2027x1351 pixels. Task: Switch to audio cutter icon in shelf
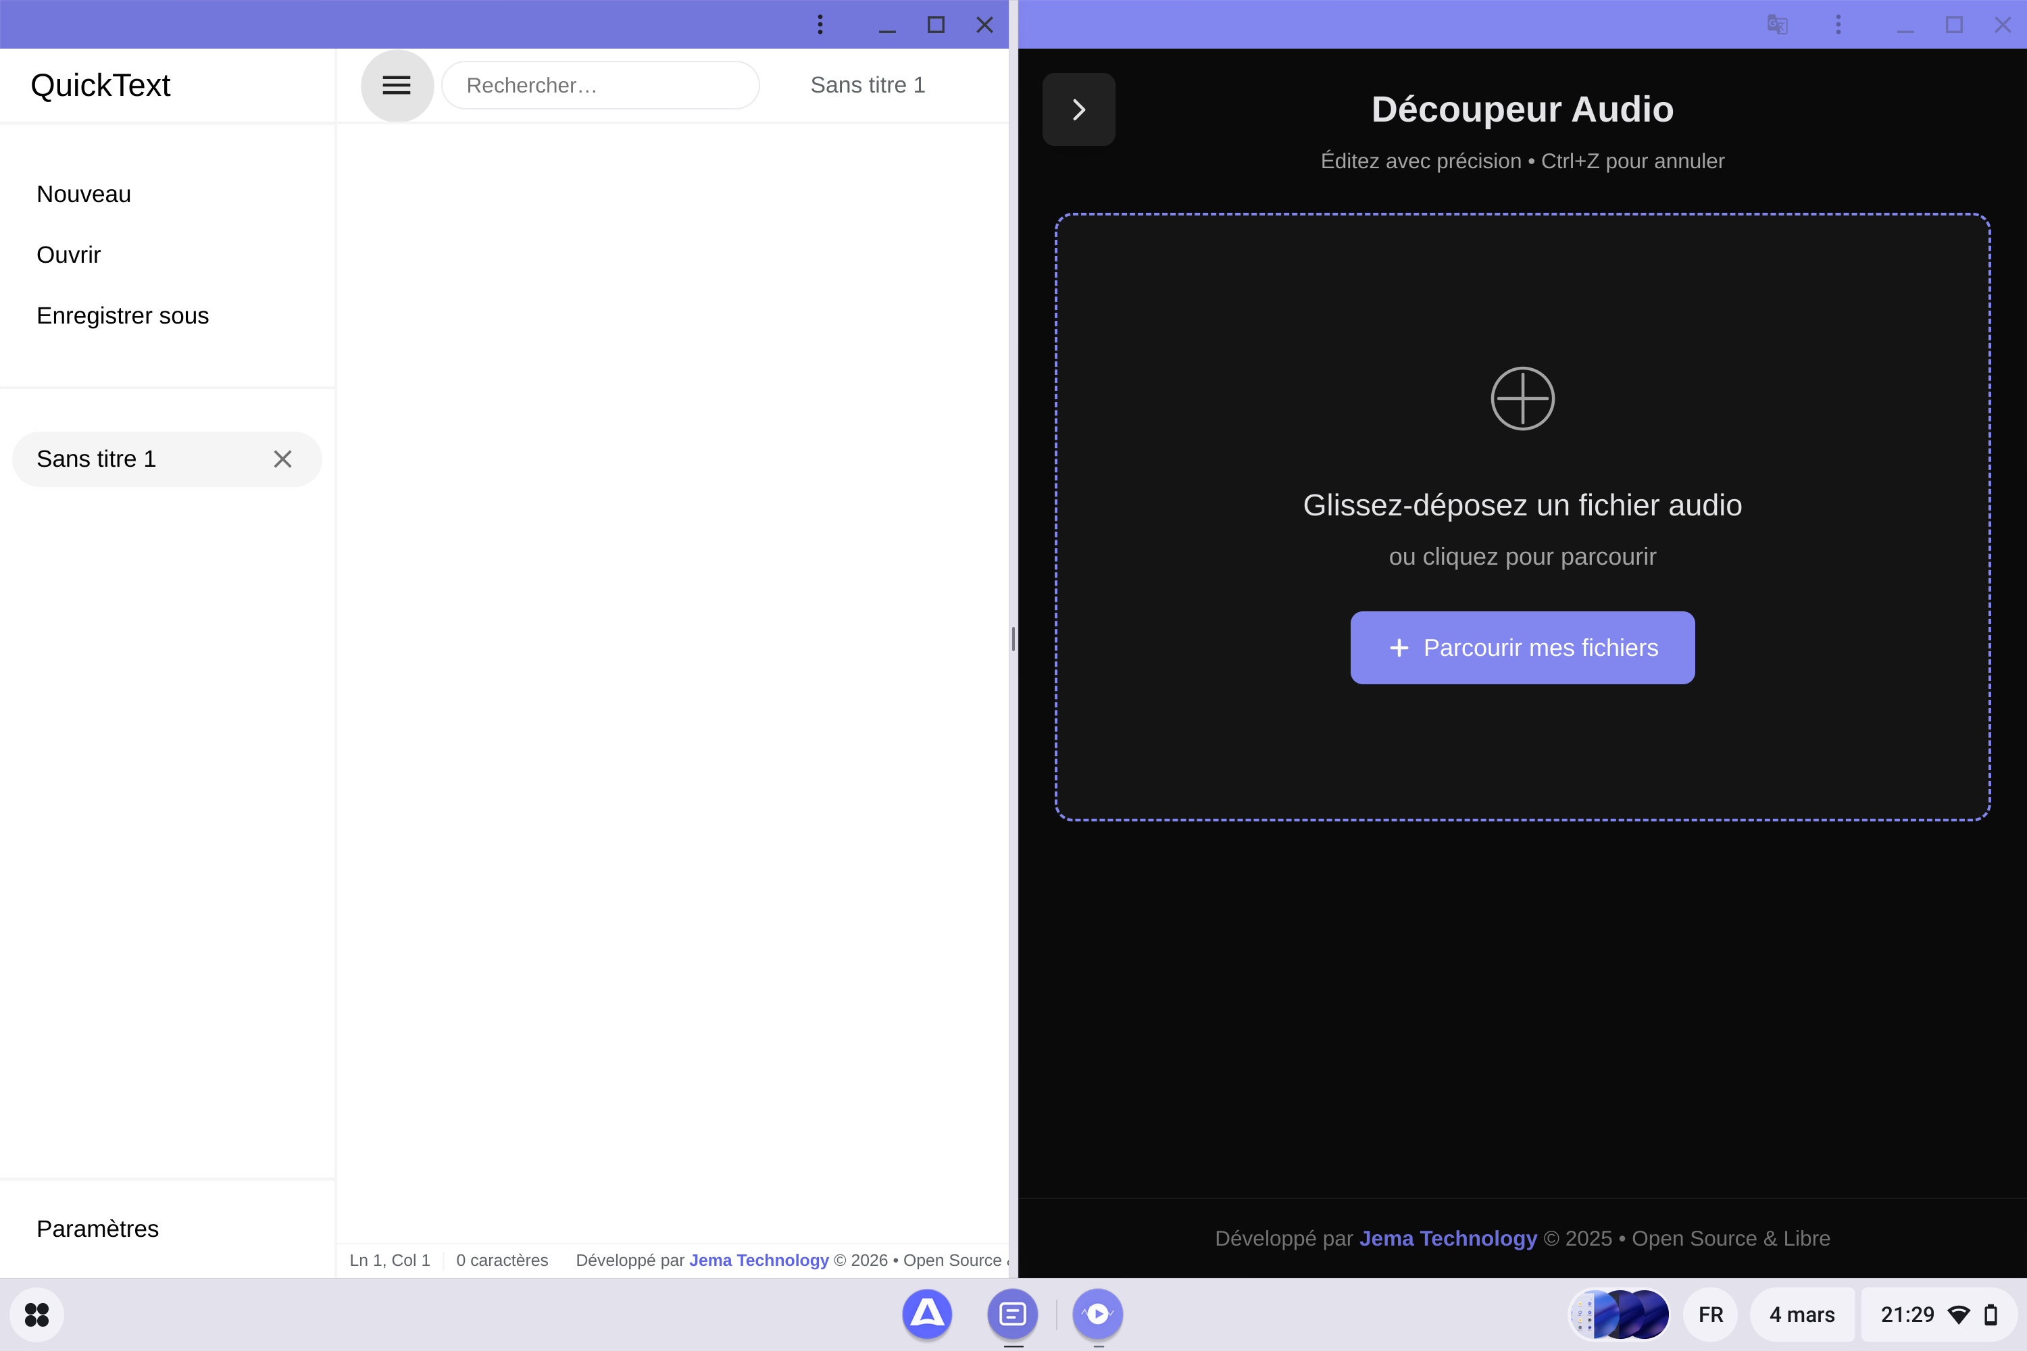click(1097, 1314)
